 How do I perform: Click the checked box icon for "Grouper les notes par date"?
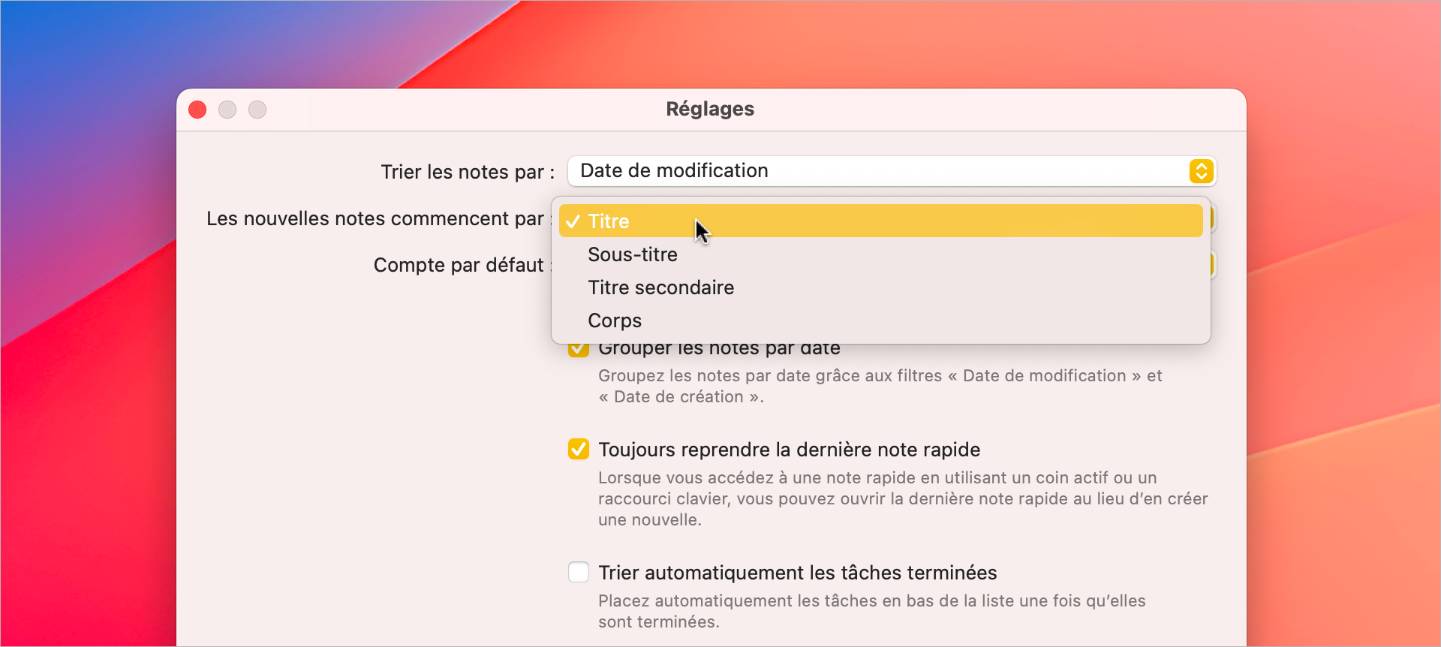click(x=578, y=348)
